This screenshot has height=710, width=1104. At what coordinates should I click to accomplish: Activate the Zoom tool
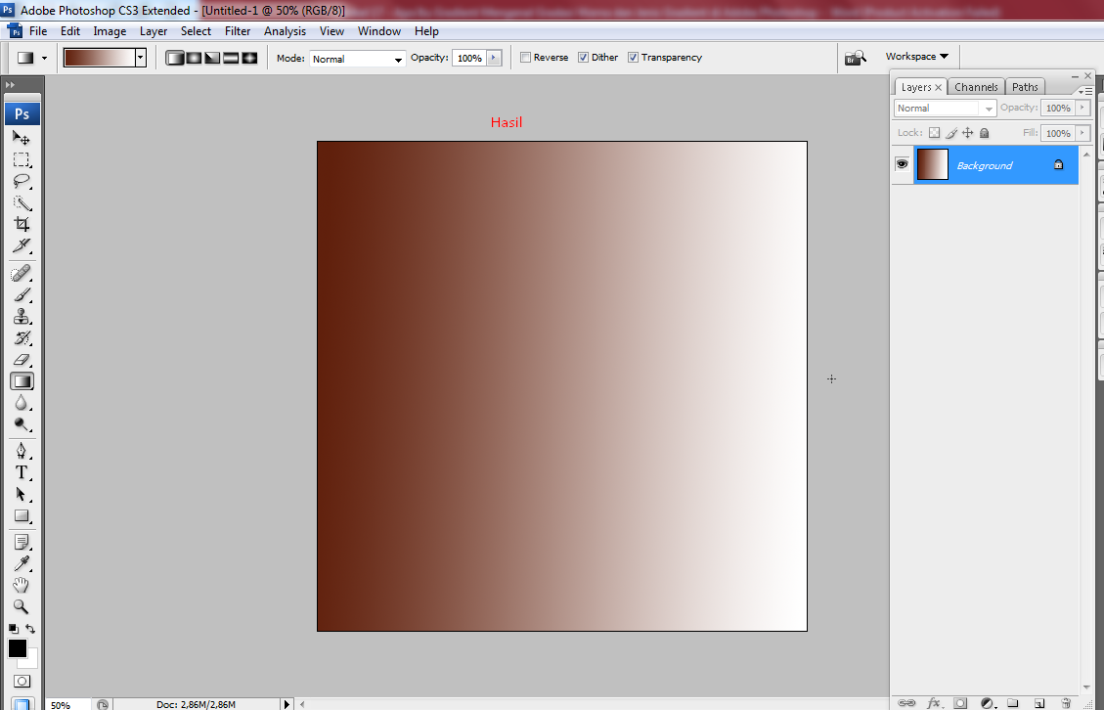click(x=22, y=607)
